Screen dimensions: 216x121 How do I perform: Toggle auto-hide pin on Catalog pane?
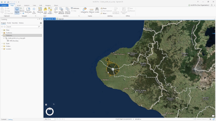point(40,19)
